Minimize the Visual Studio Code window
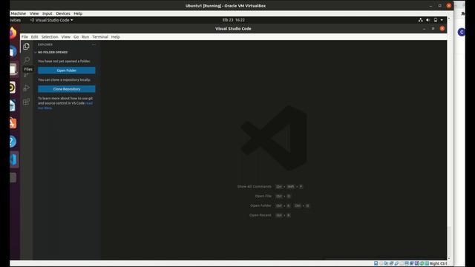This screenshot has height=267, width=475. pos(424,28)
